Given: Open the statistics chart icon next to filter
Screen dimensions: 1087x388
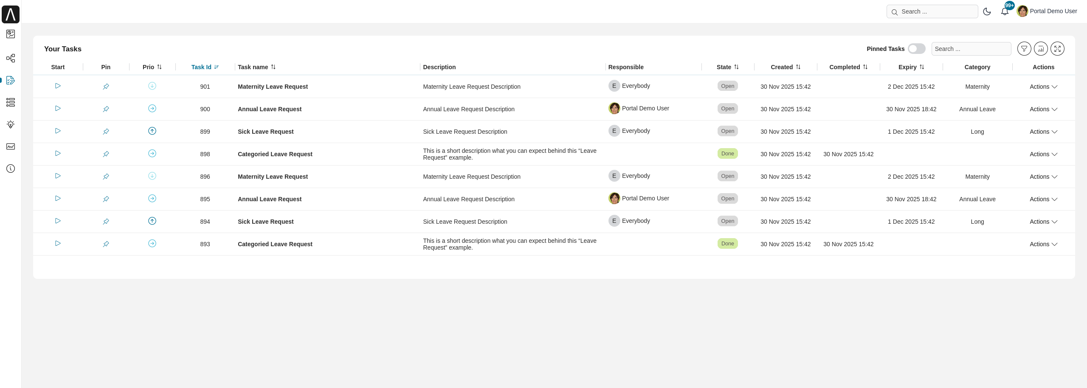Looking at the screenshot, I should point(1040,49).
